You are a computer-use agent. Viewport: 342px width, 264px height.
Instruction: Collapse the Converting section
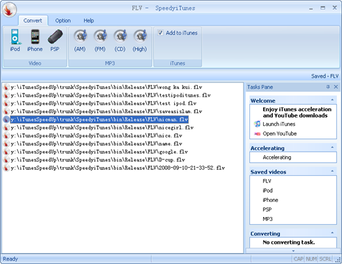tap(332, 233)
